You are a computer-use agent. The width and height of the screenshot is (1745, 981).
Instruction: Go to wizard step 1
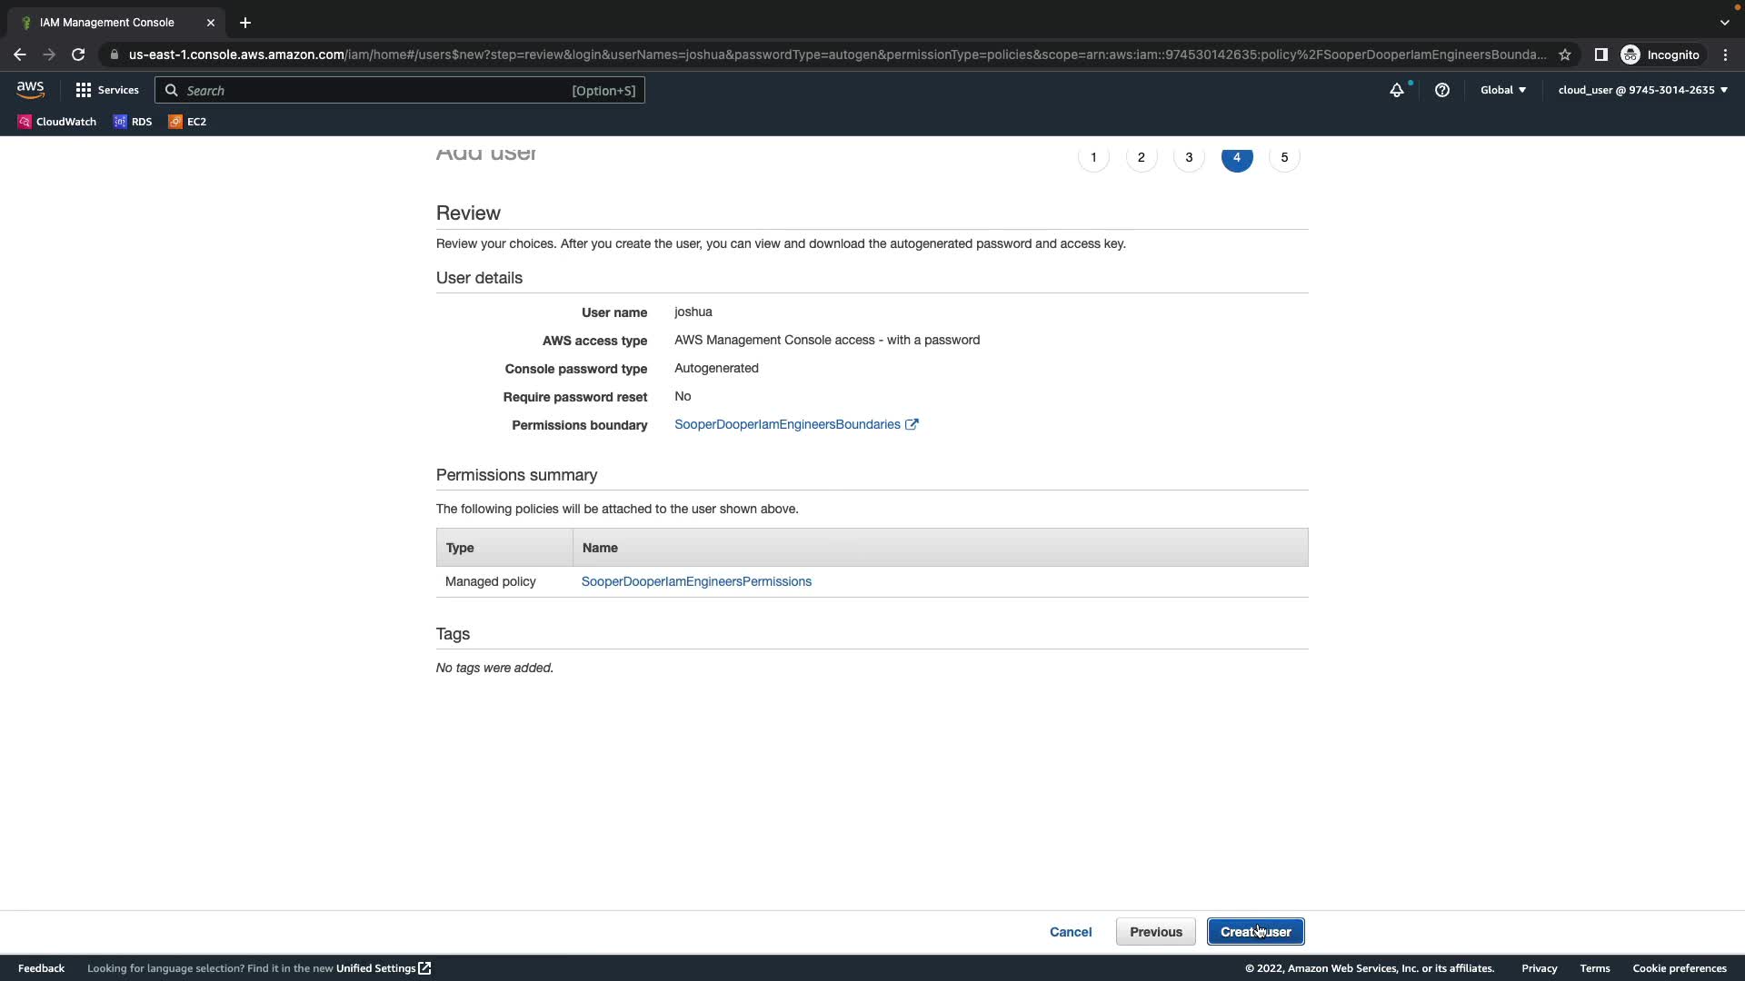point(1093,157)
